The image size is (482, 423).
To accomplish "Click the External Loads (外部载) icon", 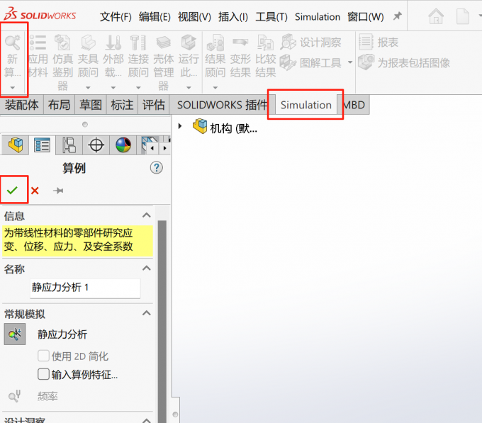I will pos(113,43).
